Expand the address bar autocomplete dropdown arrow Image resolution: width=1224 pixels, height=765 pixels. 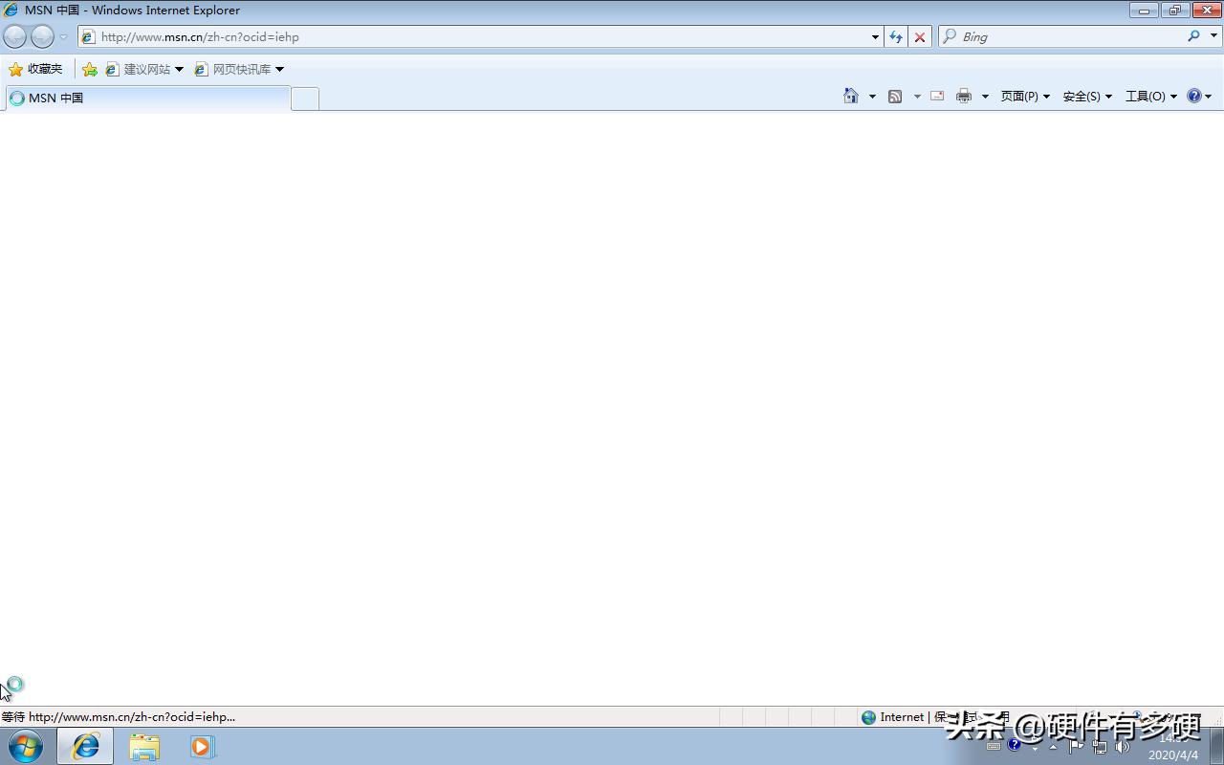pos(875,37)
